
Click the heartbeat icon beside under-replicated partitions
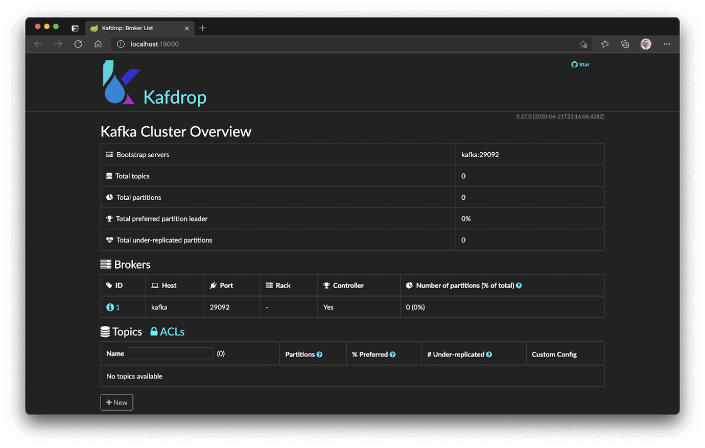(x=109, y=240)
